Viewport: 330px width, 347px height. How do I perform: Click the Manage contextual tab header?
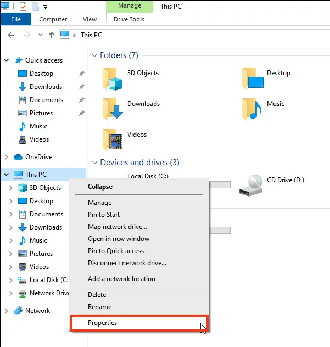pos(130,5)
